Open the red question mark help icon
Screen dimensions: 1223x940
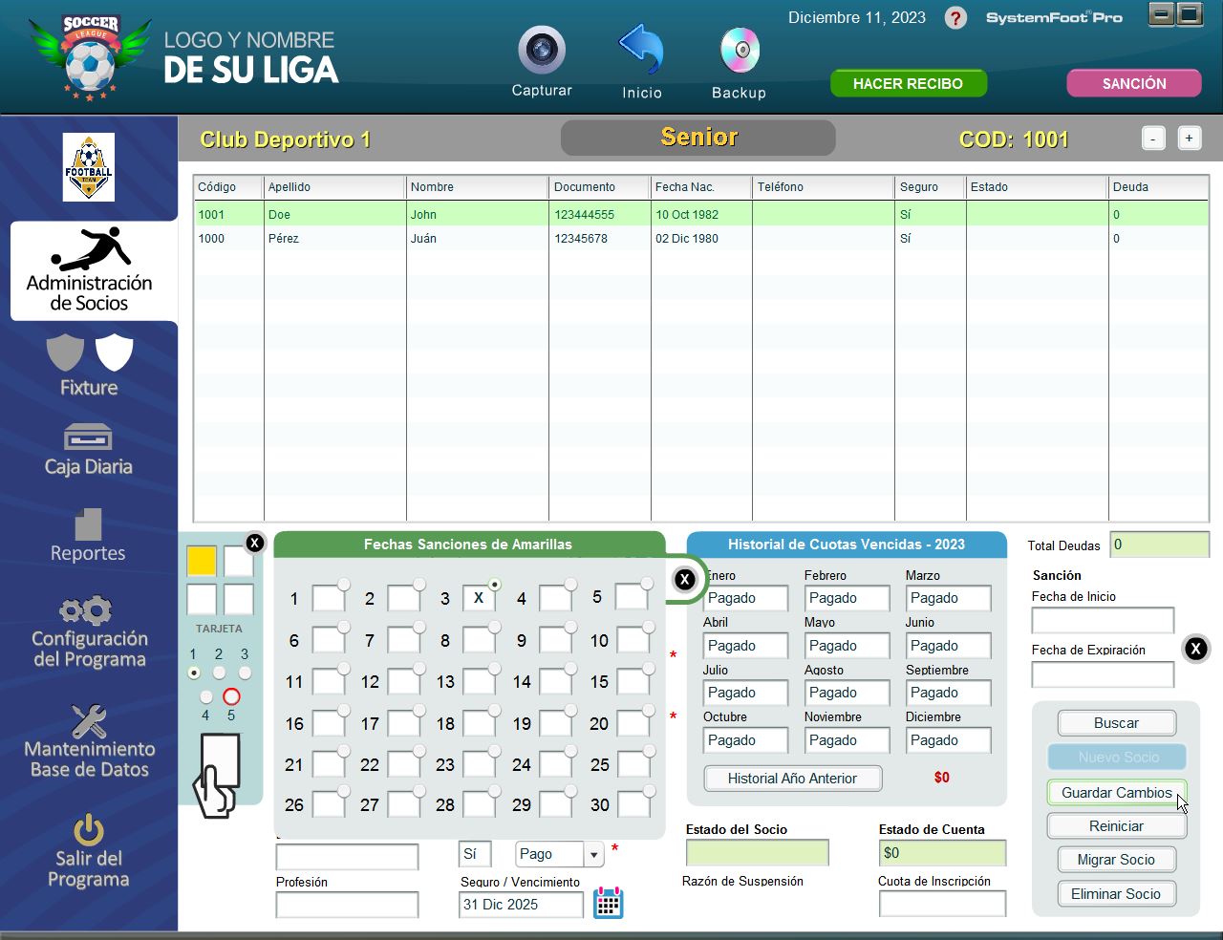pos(955,18)
